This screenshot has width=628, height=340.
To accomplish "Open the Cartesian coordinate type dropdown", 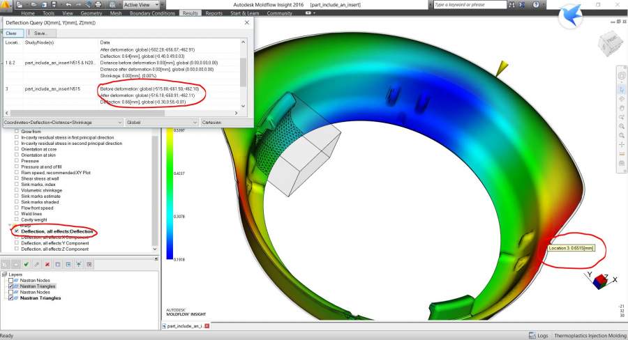I will coord(226,123).
